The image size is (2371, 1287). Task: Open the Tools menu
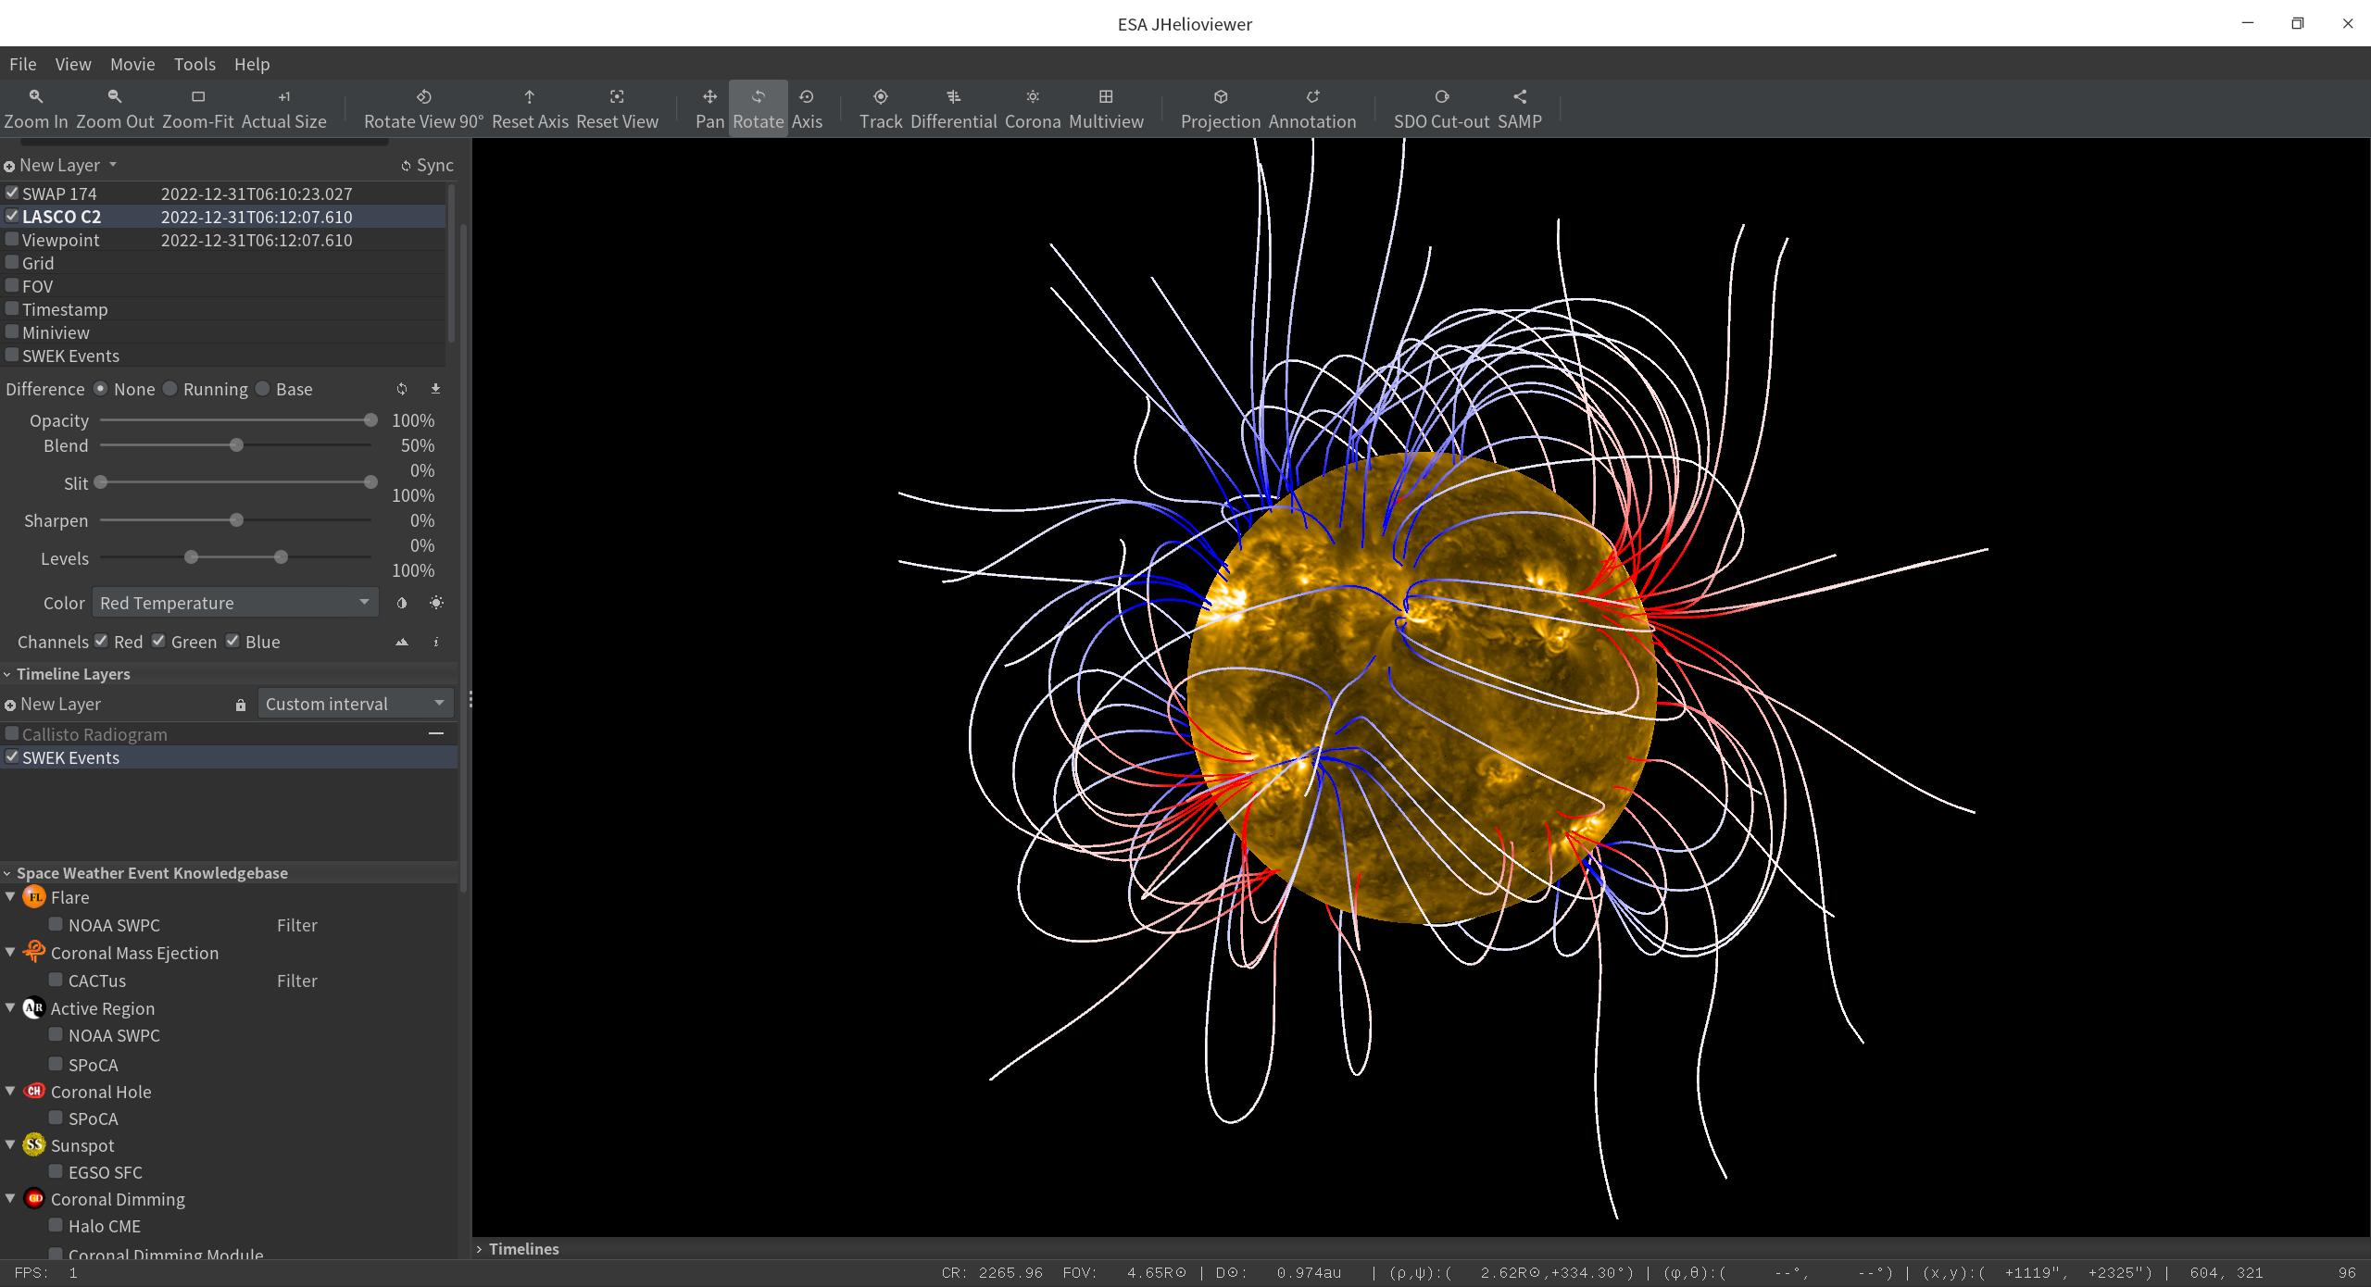[194, 64]
